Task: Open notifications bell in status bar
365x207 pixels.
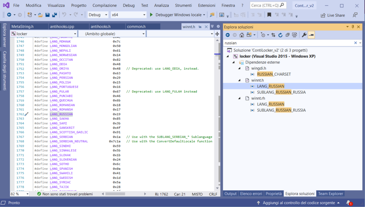Action: [x=348, y=202]
